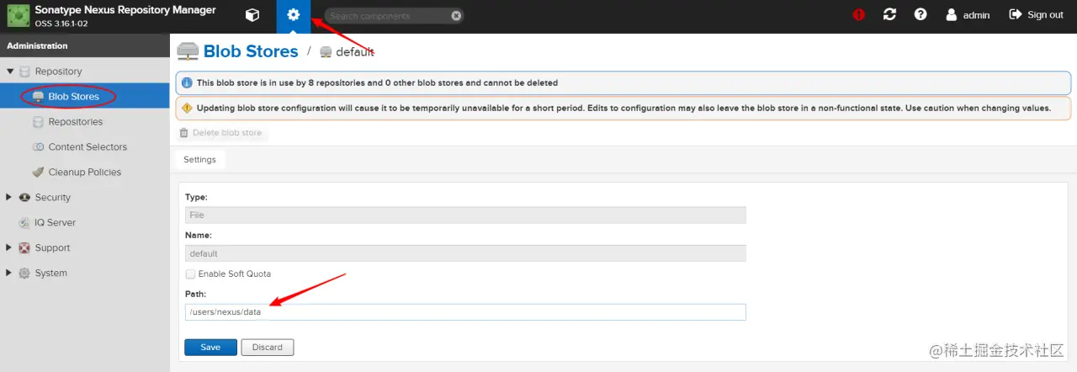The height and width of the screenshot is (372, 1077).
Task: Click the Support lifebuoy icon
Action: tap(24, 248)
